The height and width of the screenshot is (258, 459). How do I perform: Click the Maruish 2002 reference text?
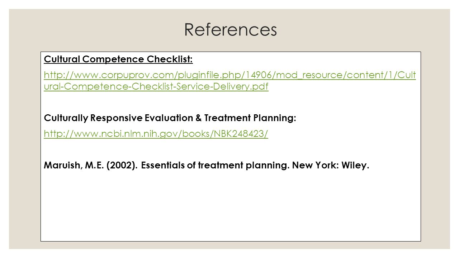[x=206, y=166]
